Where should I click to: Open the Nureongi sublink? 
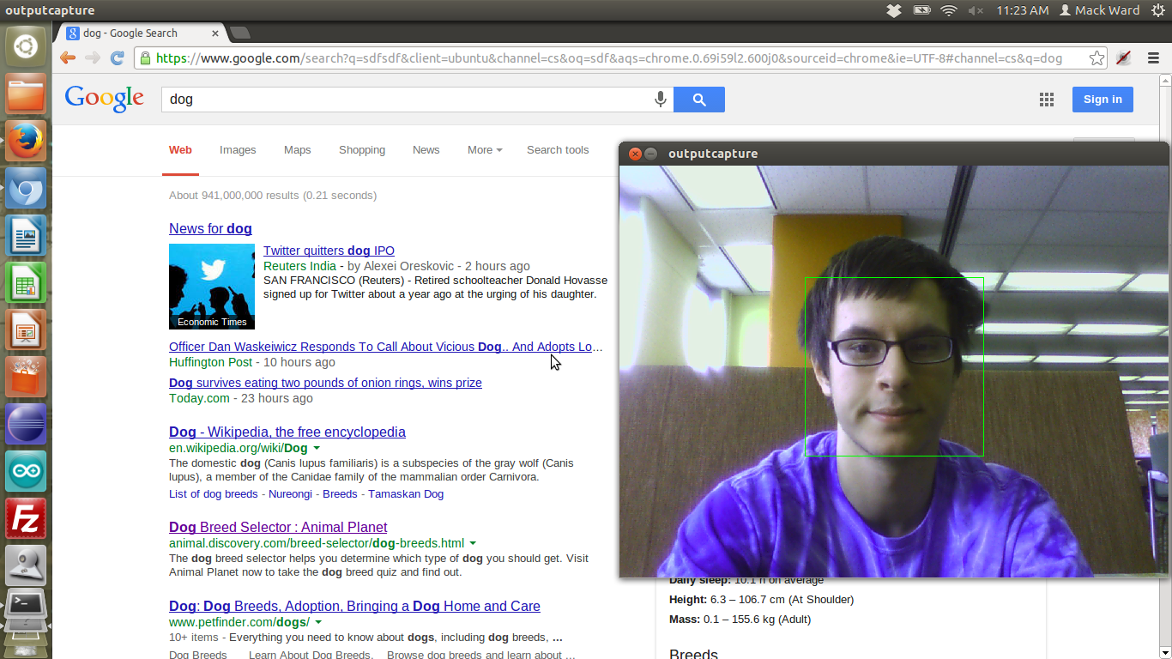[x=290, y=493]
